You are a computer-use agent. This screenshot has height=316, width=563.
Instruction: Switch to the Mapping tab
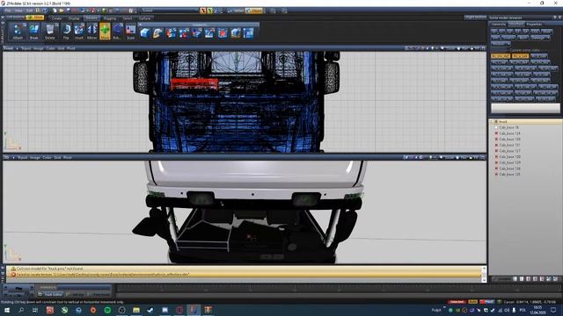pyautogui.click(x=110, y=18)
